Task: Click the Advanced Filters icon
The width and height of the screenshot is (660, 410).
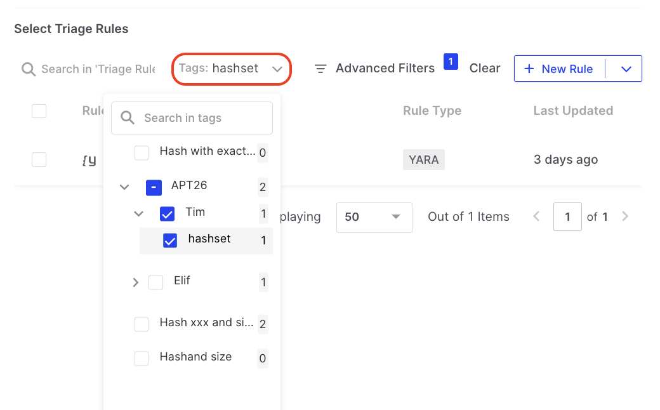Action: 321,69
